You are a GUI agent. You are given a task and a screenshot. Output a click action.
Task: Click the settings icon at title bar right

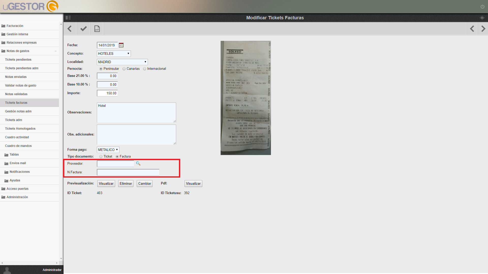point(482,18)
